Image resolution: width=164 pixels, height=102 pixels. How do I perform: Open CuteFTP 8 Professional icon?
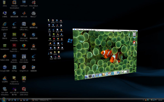pos(14,81)
